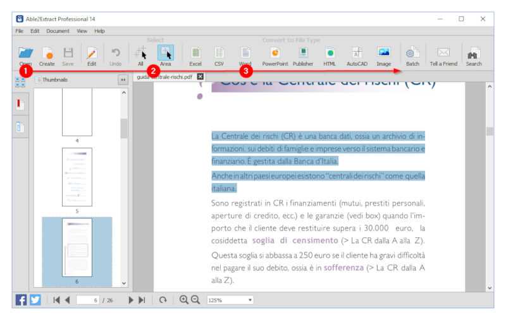Open the Search tool with binoculars
This screenshot has width=506, height=320.
click(473, 56)
